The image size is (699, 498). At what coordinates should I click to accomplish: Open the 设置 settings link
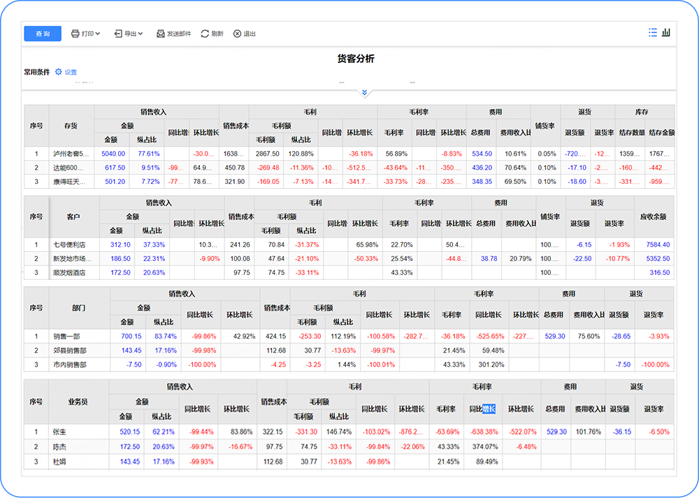tap(71, 72)
